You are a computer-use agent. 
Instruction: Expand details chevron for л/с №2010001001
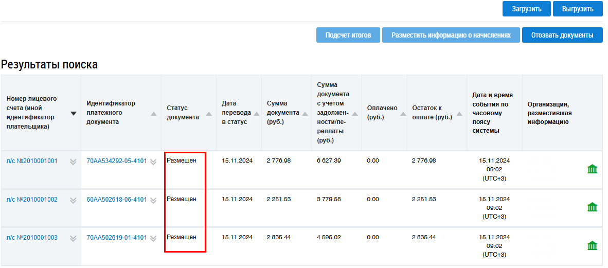point(73,162)
